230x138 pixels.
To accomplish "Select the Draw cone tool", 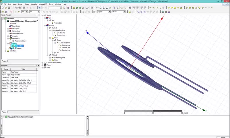I will pyautogui.click(x=196, y=8).
